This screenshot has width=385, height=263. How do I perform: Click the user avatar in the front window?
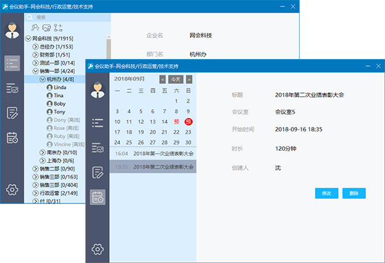click(98, 91)
